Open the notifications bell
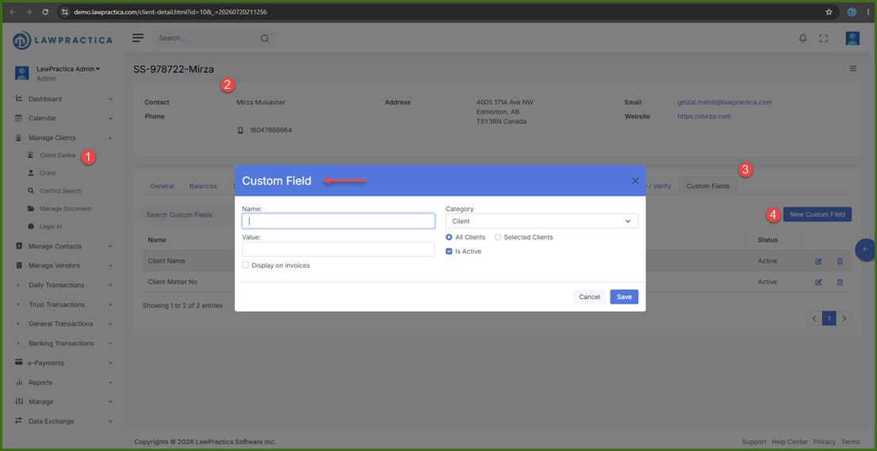 pyautogui.click(x=802, y=39)
